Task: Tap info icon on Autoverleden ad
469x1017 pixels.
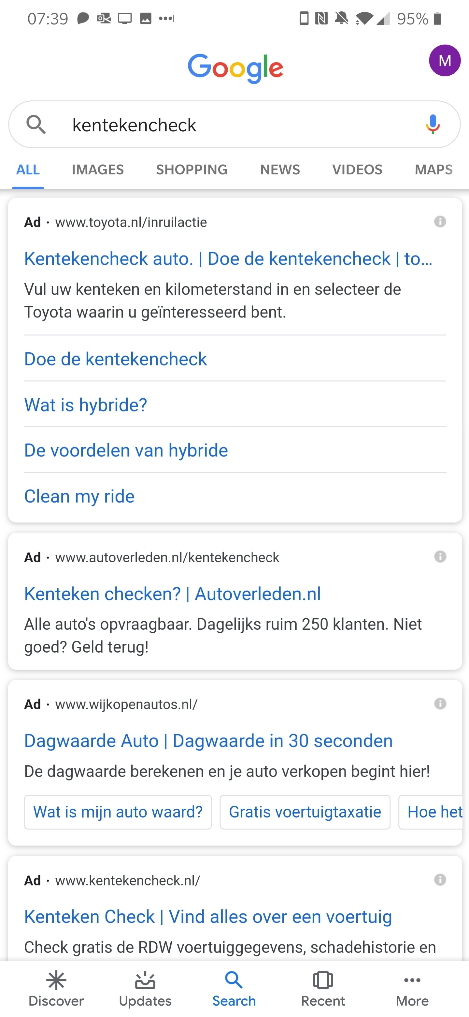Action: tap(440, 557)
